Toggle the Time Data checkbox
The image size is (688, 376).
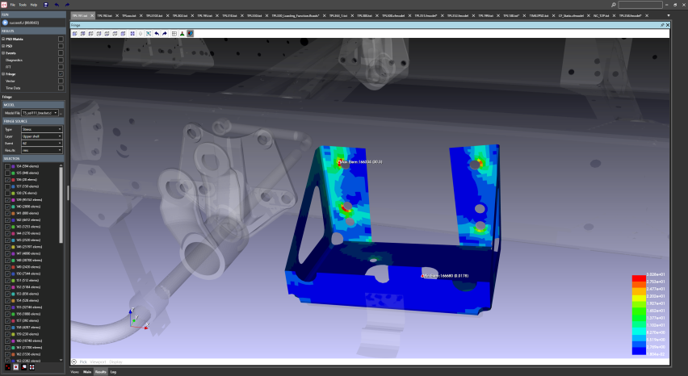pos(61,88)
